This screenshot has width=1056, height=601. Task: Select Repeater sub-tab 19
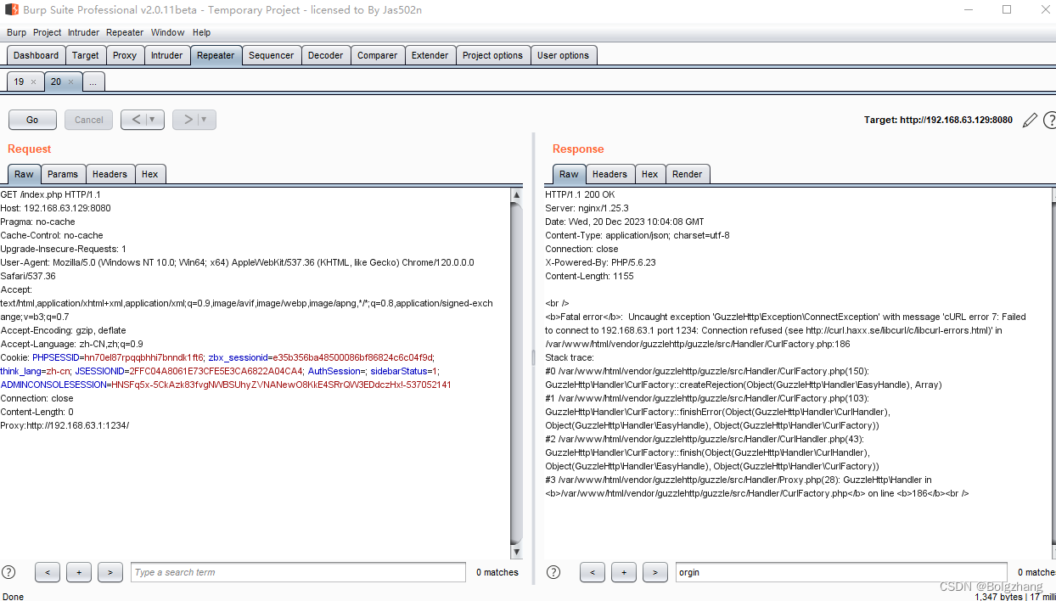coord(19,82)
